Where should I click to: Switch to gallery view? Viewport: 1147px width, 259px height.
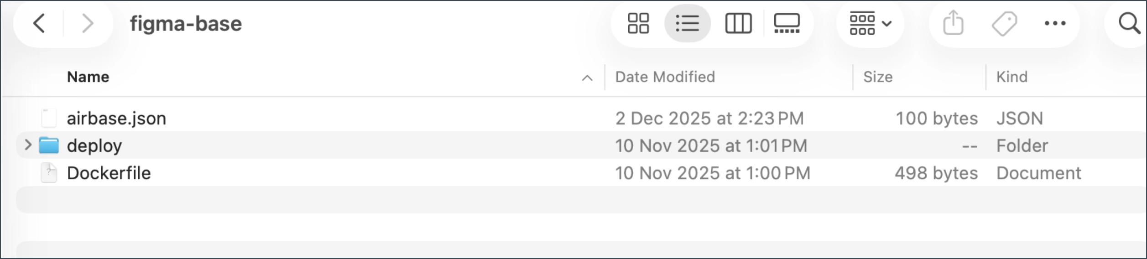pyautogui.click(x=787, y=23)
